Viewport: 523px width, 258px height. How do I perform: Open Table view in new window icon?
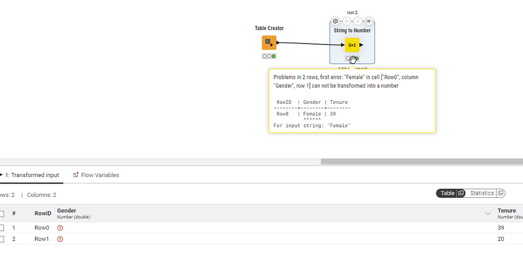click(x=461, y=193)
